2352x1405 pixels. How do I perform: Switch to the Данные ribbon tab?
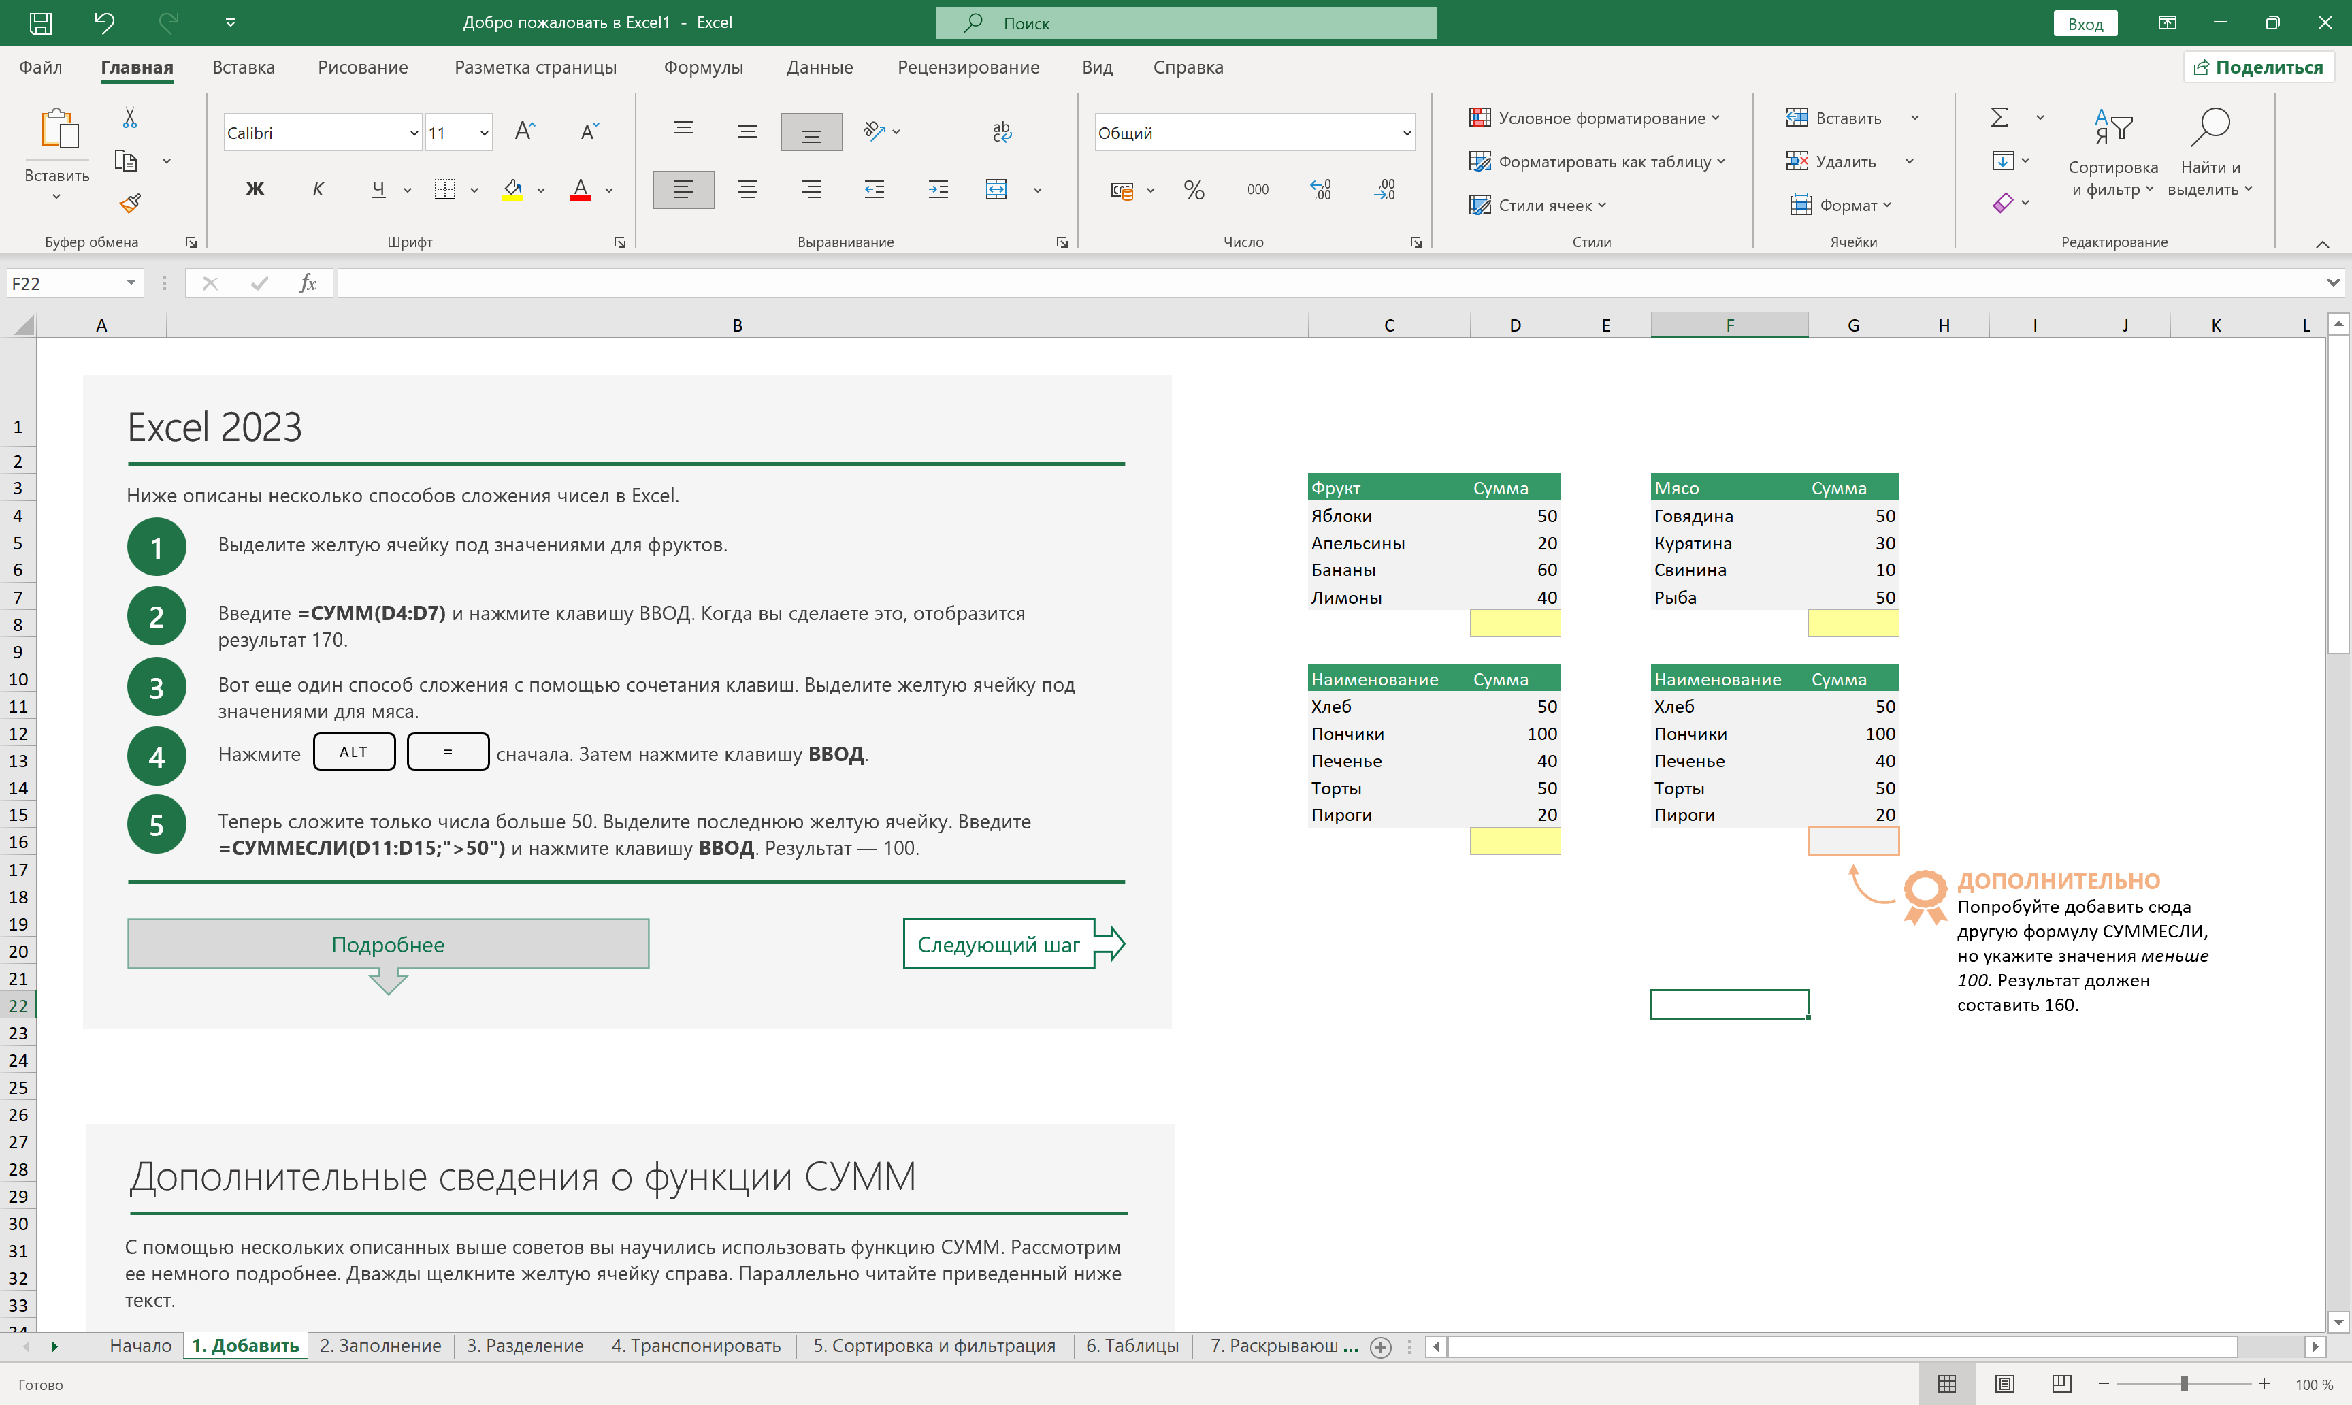pos(819,67)
